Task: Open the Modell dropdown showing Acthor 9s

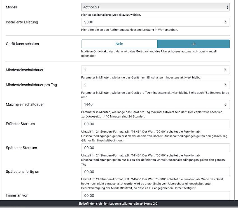Action: 155,7
